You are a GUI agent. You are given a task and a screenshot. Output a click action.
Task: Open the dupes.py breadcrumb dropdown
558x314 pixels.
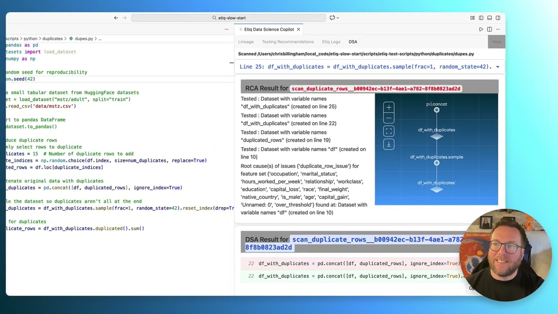coord(84,39)
